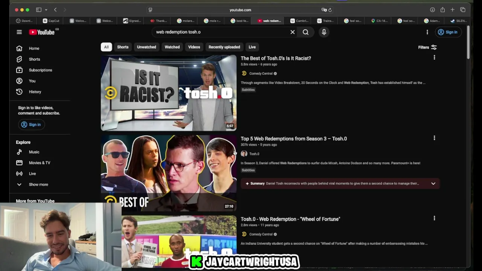Select the Recently uploaded filter chip
The height and width of the screenshot is (271, 482).
pyautogui.click(x=224, y=47)
